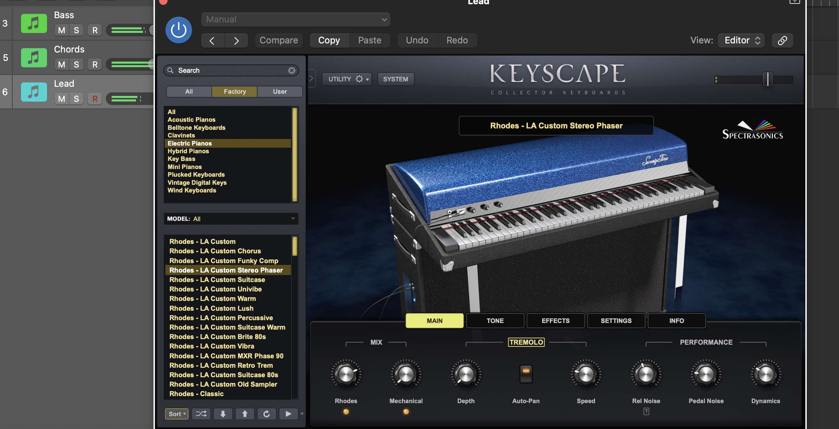Image resolution: width=839 pixels, height=429 pixels.
Task: Disable record on the Lead track
Action: pos(95,99)
